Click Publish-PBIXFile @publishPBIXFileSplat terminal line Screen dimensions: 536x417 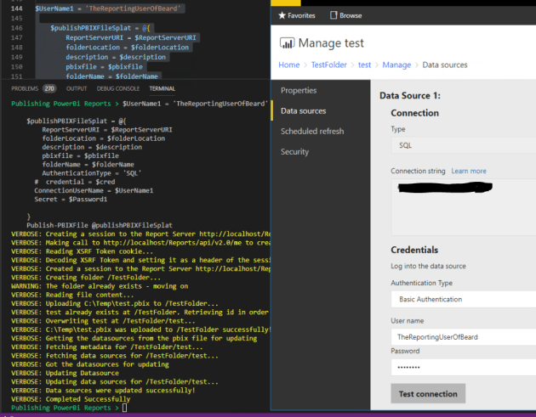100,225
